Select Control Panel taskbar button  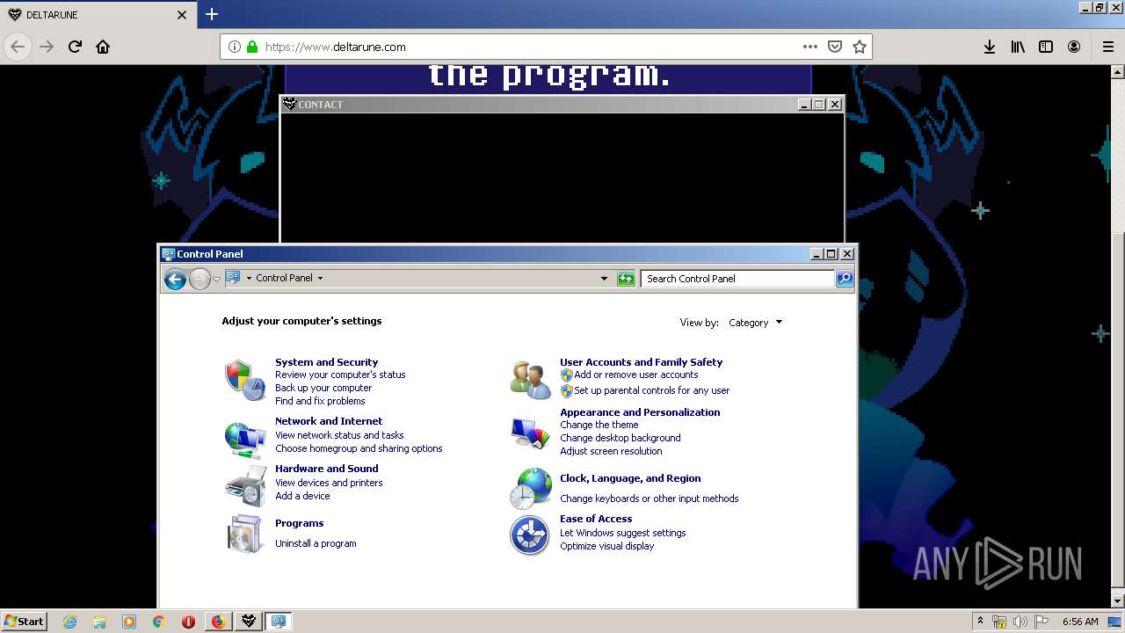[279, 622]
